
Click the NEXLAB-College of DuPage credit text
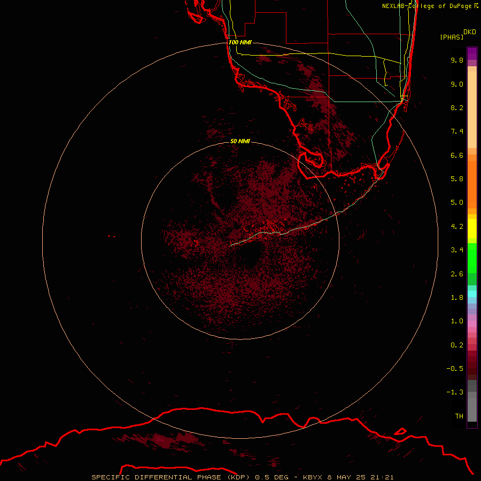[x=430, y=6]
